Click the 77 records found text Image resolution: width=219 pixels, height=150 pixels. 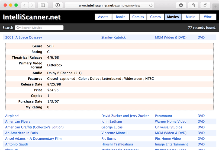[202, 28]
